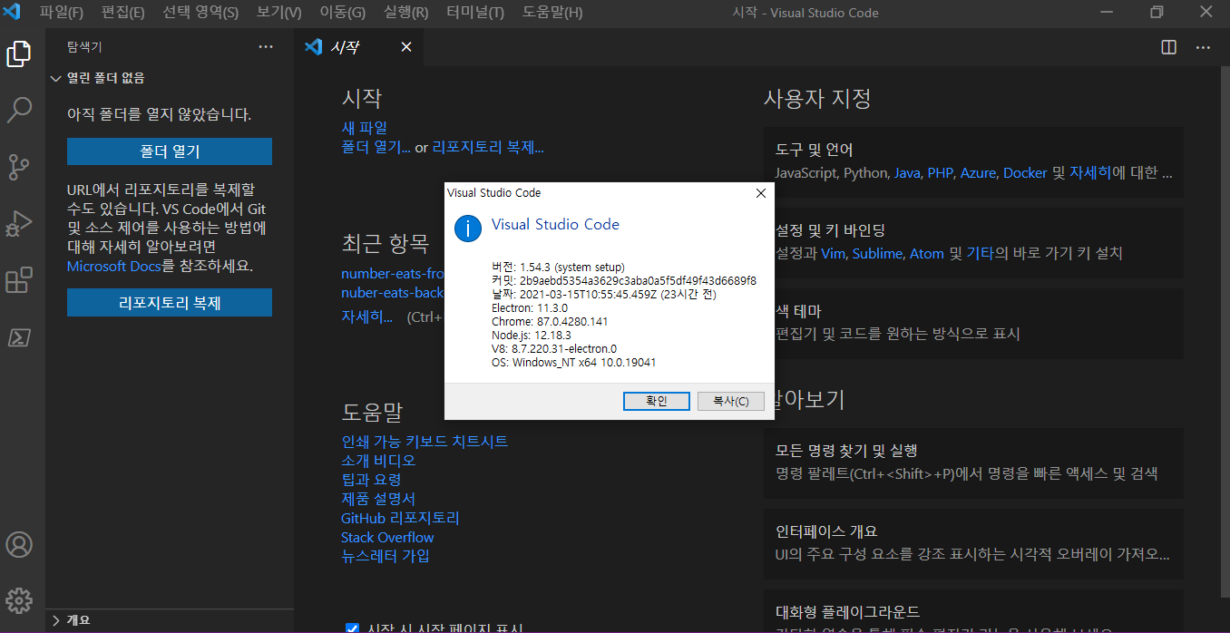Open the 대화형 플레이그라운드 card
This screenshot has height=633, width=1230.
point(973,611)
